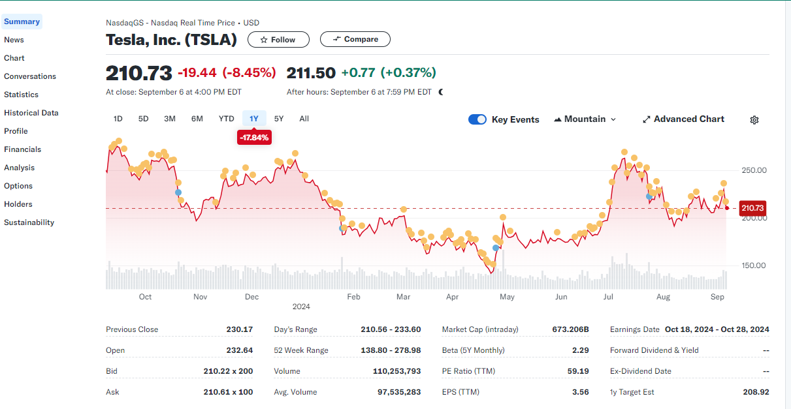This screenshot has width=791, height=409.
Task: Select the YTD time range
Action: pyautogui.click(x=226, y=119)
